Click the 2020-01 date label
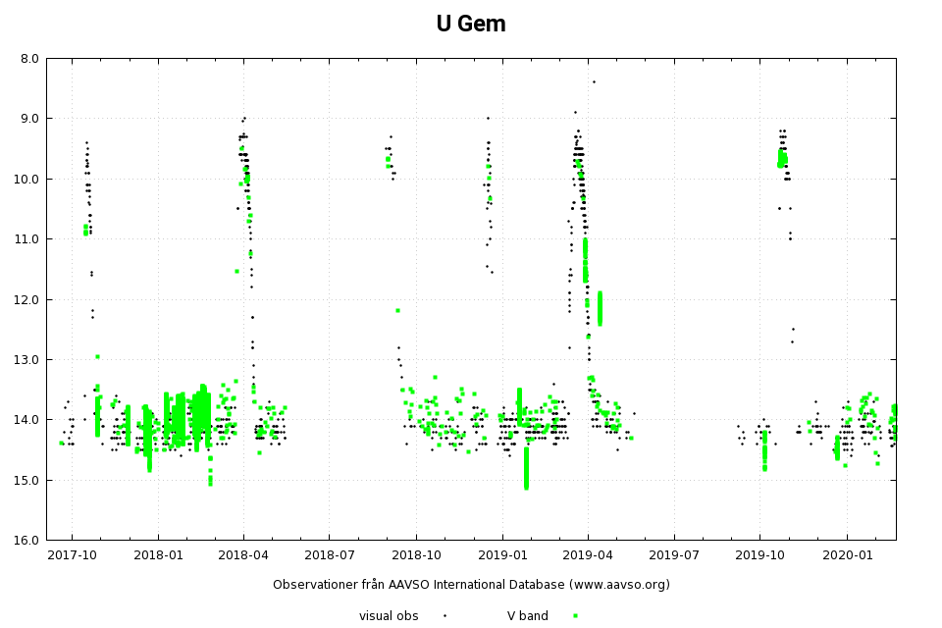The image size is (942, 628). [x=848, y=555]
